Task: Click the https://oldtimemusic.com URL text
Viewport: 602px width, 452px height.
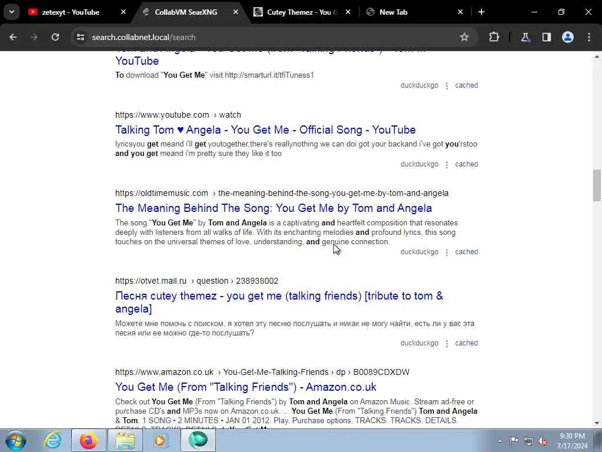Action: click(162, 193)
